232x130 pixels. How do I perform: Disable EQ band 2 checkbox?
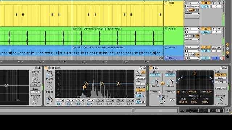click(69, 104)
